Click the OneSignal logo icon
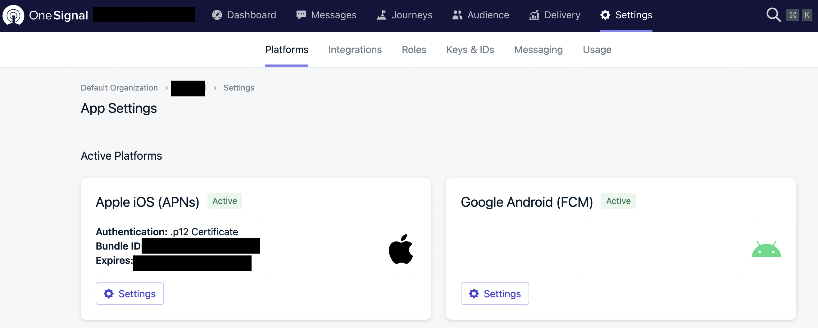Image resolution: width=818 pixels, height=328 pixels. (x=13, y=15)
